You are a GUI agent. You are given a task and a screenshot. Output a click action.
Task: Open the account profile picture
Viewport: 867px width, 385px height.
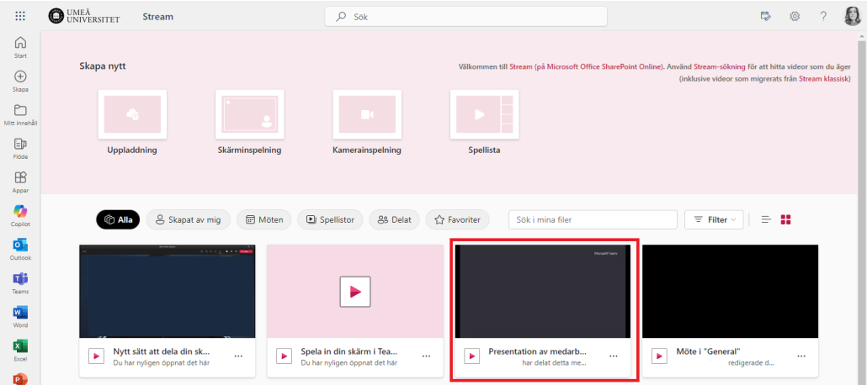[x=852, y=17]
